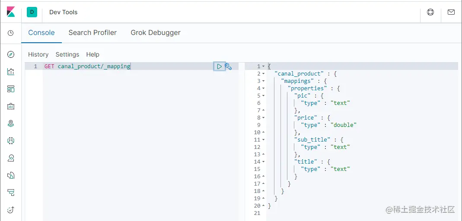Collapse the "canal_product" fold arrow on line 2
The image size is (462, 221).
pyautogui.click(x=263, y=73)
